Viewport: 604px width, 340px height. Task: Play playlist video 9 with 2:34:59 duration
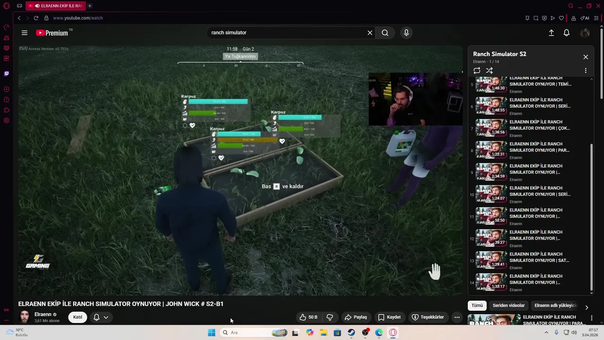point(530,172)
